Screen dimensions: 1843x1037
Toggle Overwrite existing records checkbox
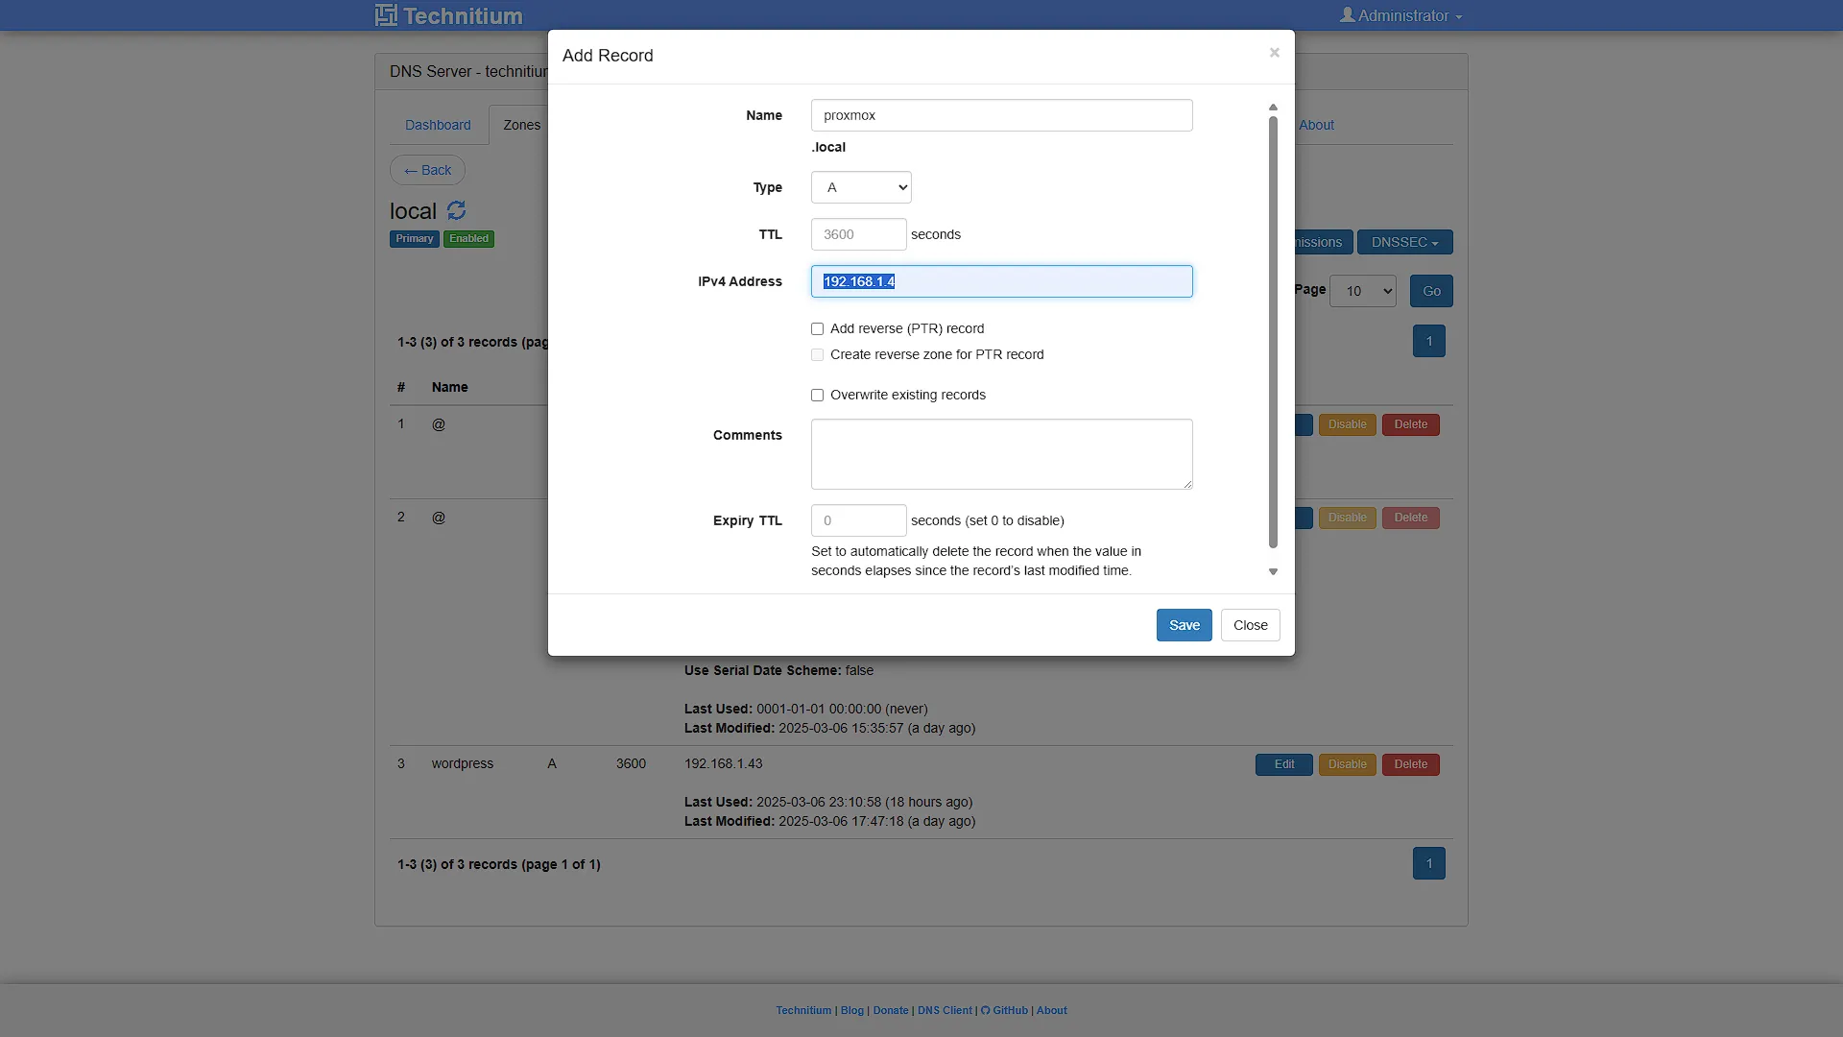click(817, 396)
